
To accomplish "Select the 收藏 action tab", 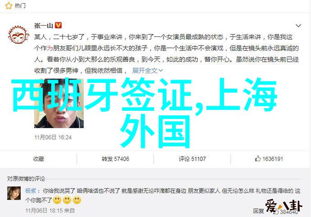I will click(38, 159).
